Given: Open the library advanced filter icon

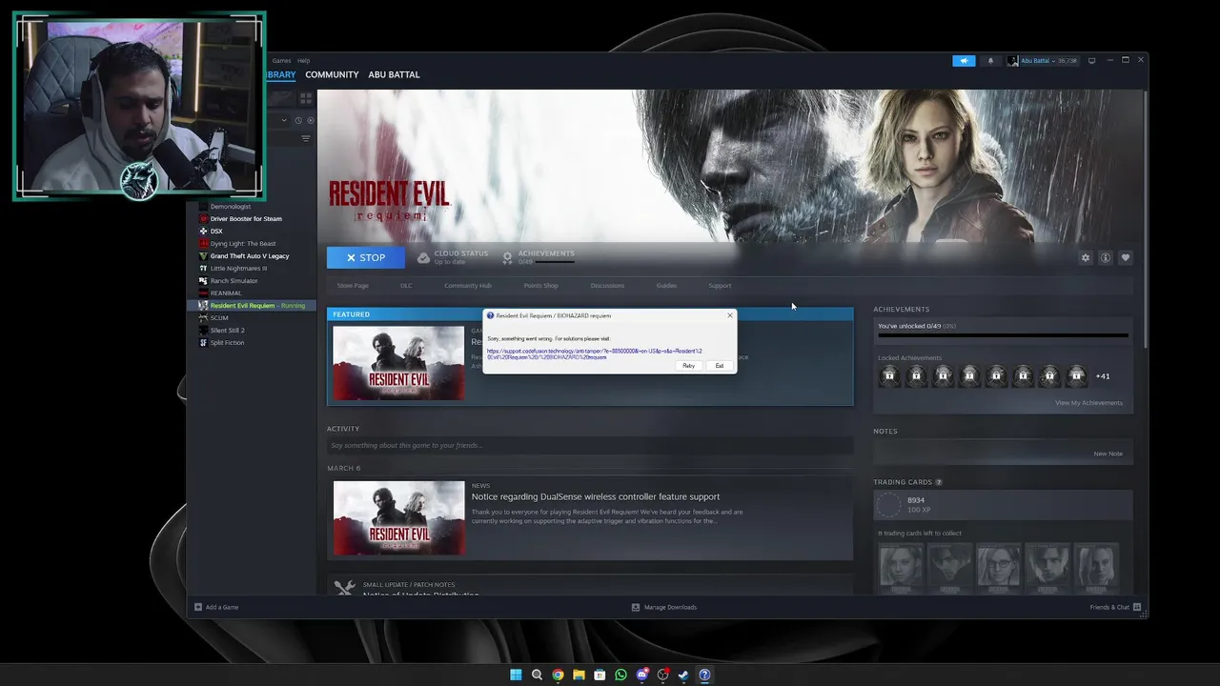Looking at the screenshot, I should pos(306,139).
